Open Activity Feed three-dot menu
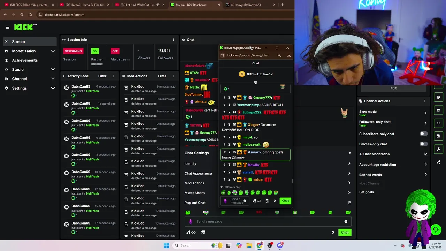Image resolution: width=446 pixels, height=251 pixels. 114,76
